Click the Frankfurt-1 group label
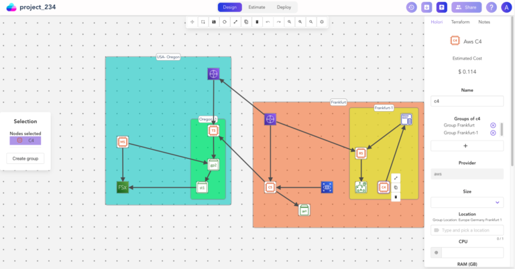 [x=384, y=108]
